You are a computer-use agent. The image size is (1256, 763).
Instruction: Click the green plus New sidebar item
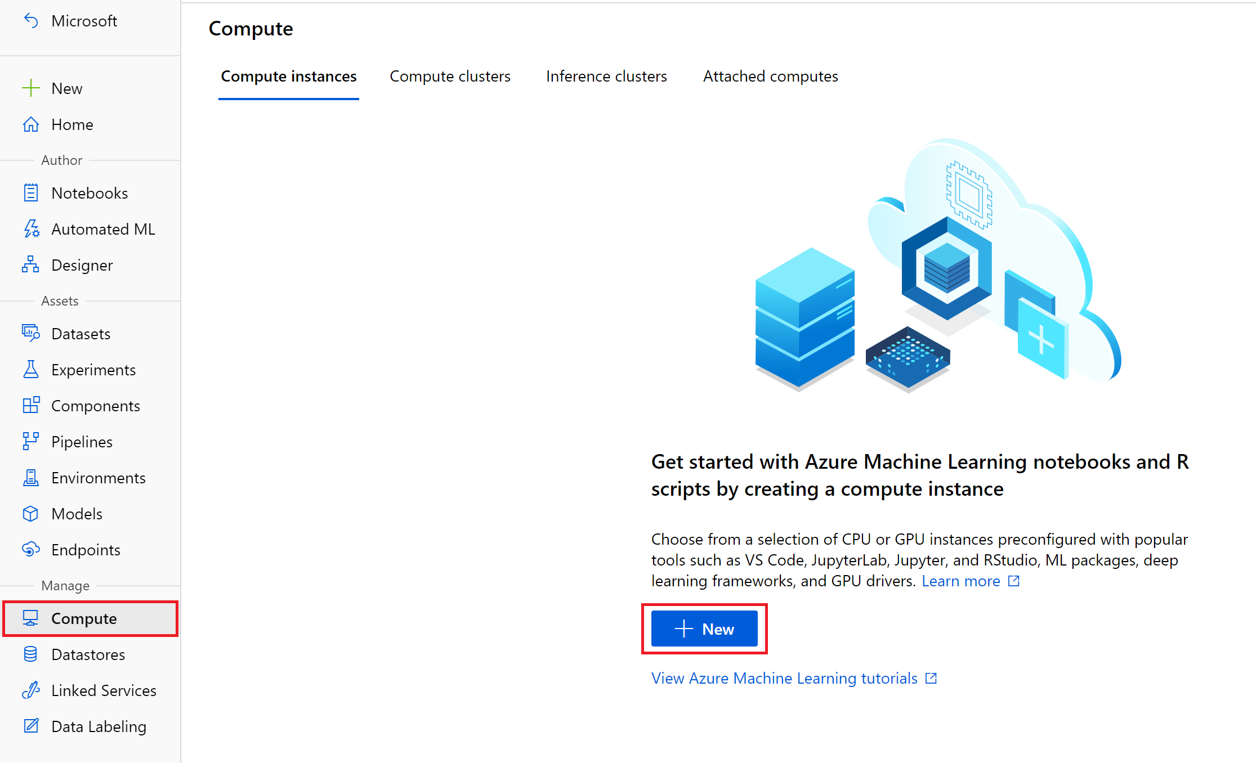point(31,88)
